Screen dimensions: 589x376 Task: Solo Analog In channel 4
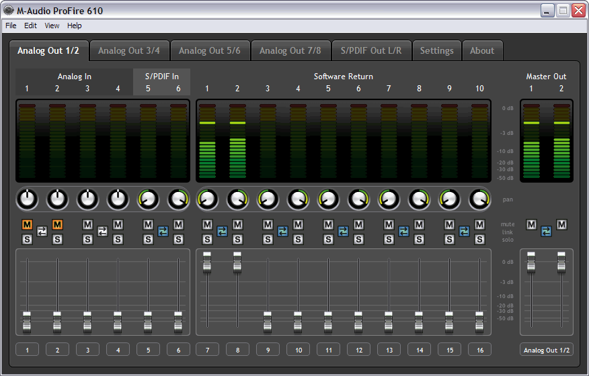pos(118,240)
